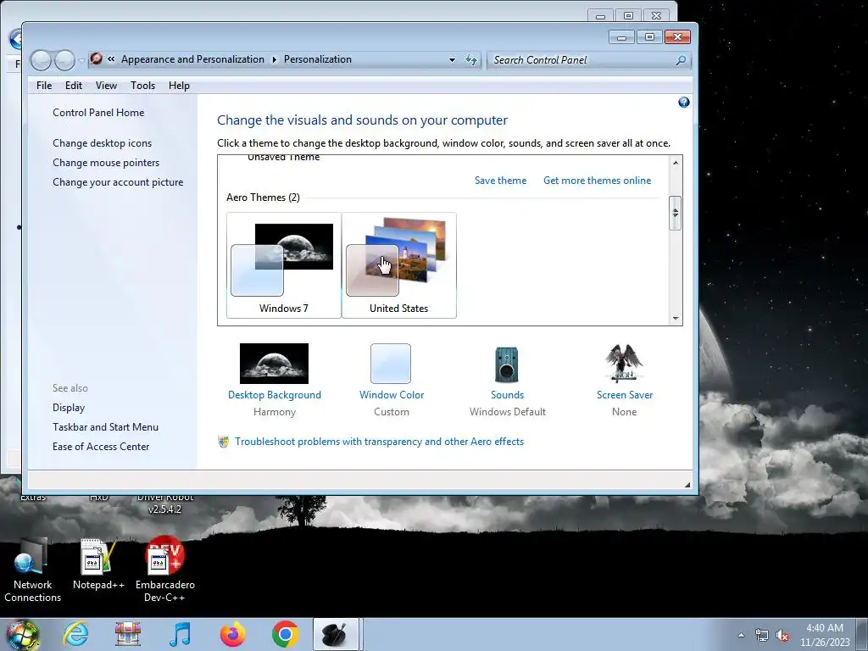868x651 pixels.
Task: Click the Window Color swatch
Action: click(391, 363)
